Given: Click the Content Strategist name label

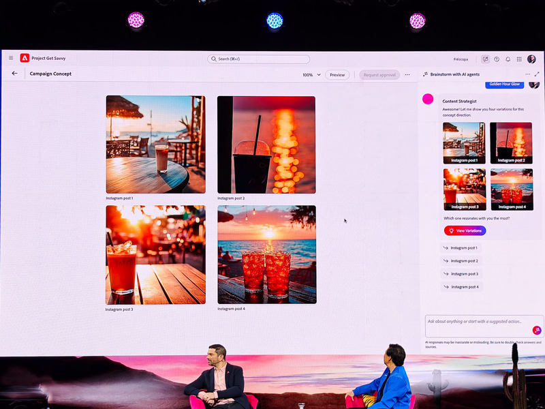Looking at the screenshot, I should pyautogui.click(x=459, y=101).
